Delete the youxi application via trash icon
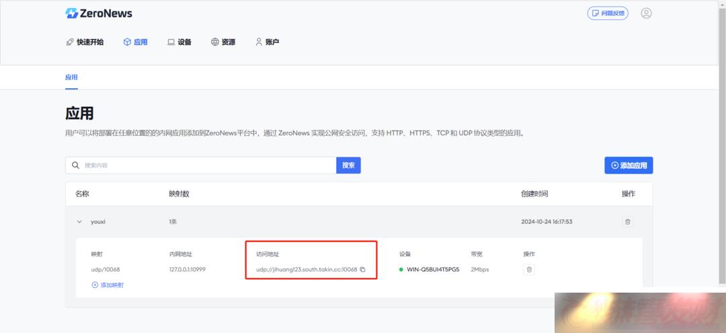The width and height of the screenshot is (726, 333). 627,222
